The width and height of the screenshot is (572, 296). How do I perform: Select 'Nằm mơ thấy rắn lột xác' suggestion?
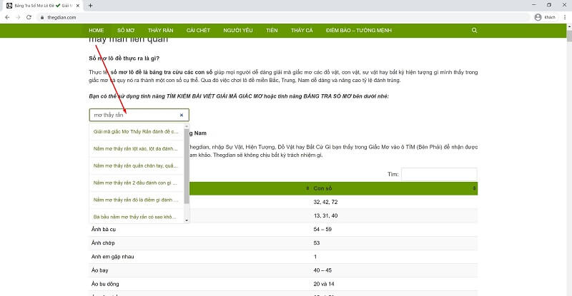pos(135,148)
